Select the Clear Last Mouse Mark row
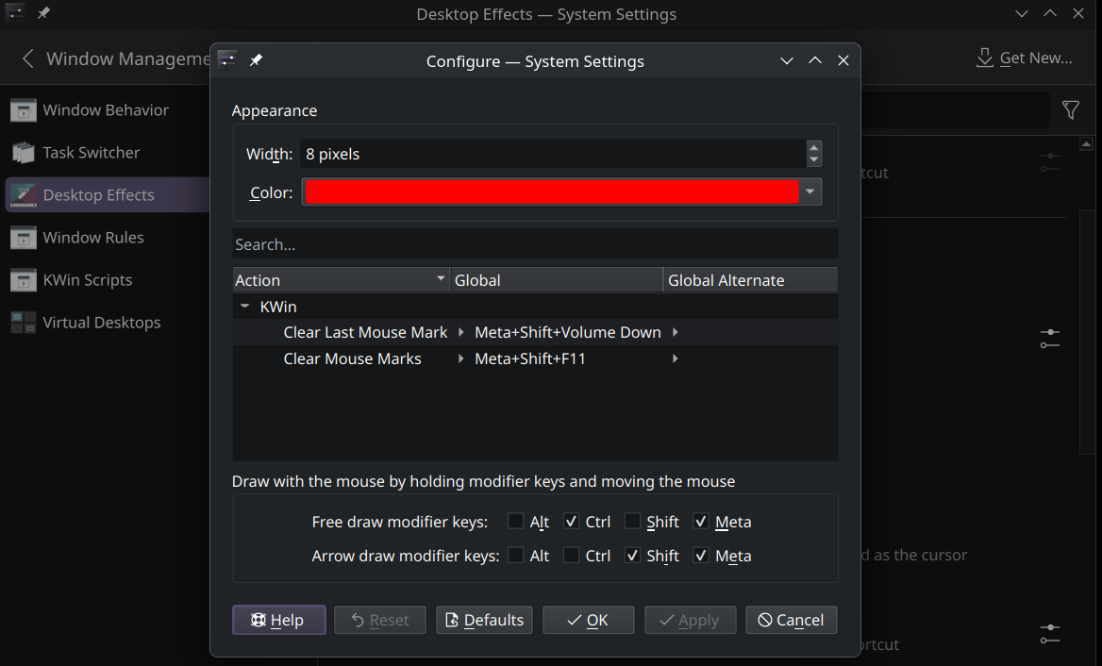Viewport: 1102px width, 666px height. 365,332
